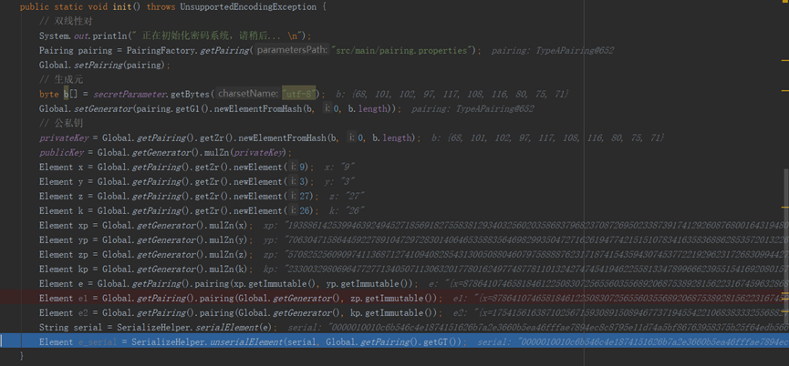The image size is (789, 366).
Task: Select the blue execution line with e_serial
Action: pyautogui.click(x=392, y=342)
